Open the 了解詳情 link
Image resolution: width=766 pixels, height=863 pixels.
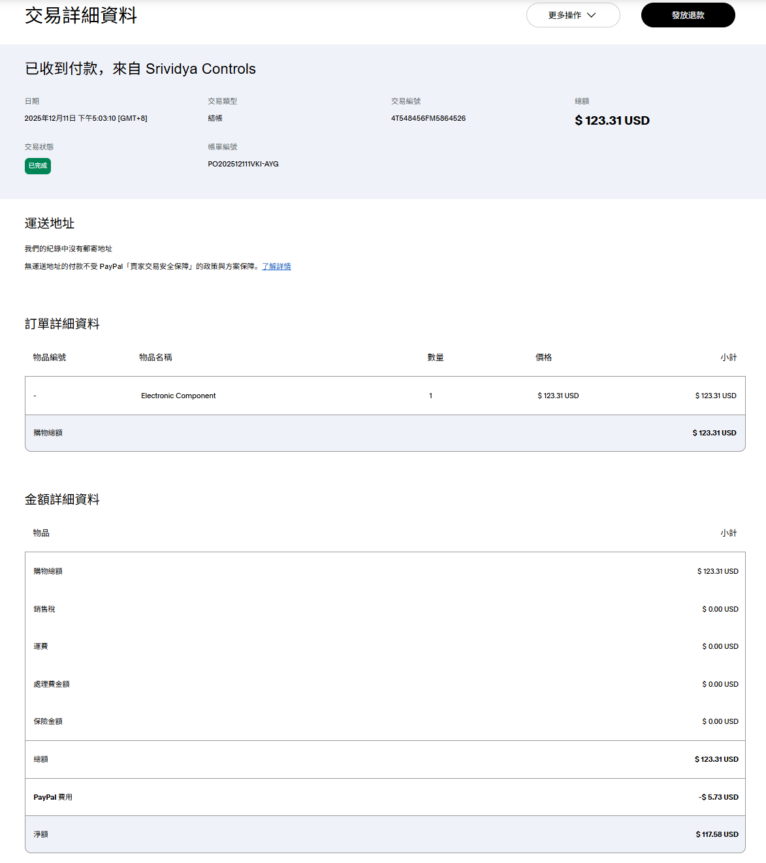276,266
